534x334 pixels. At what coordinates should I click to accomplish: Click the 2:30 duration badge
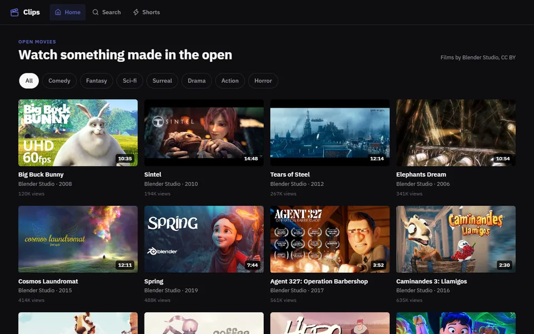505,265
